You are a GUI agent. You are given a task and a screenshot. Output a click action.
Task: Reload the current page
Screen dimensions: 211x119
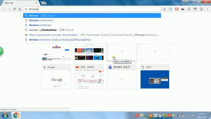(x=15, y=9)
